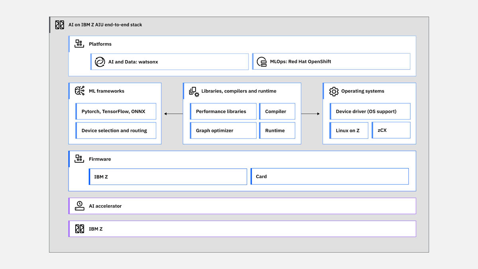Click the watsonx AI and Data icon
The image size is (478, 269).
point(100,62)
